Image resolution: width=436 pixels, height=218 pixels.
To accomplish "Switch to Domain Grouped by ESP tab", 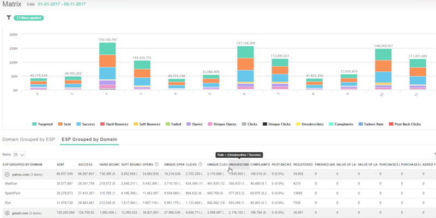I will 29,139.
